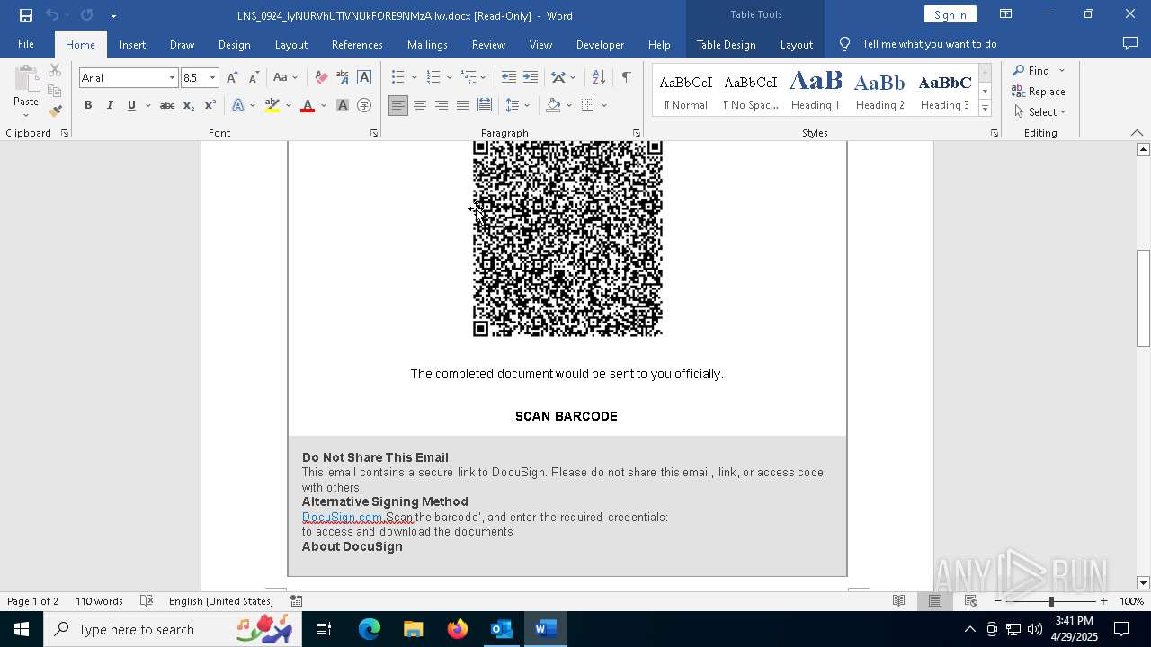The image size is (1151, 647).
Task: Open the Numbering list dropdown arrow
Action: pos(450,77)
